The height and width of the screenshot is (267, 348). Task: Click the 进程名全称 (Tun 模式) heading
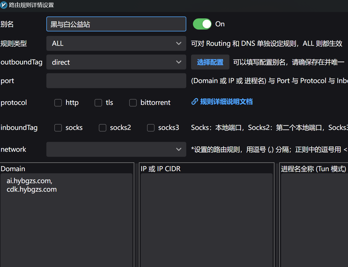tap(314, 169)
